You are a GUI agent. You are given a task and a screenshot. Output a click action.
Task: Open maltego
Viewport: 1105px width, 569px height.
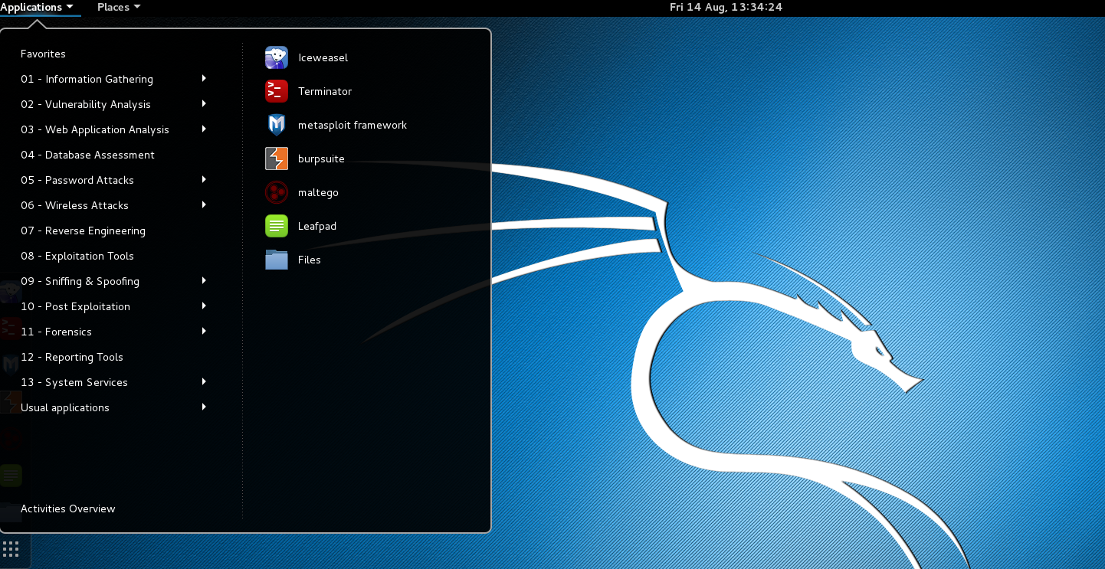point(318,192)
